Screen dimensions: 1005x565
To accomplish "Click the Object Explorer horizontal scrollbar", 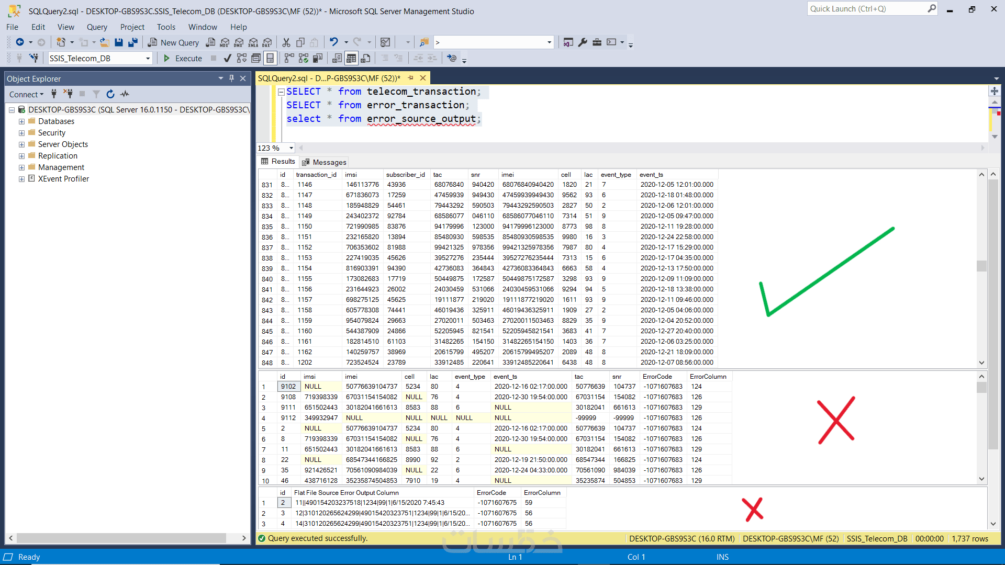I will [121, 538].
